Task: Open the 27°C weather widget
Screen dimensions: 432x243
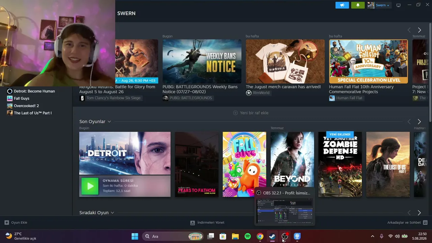Action: (21, 236)
